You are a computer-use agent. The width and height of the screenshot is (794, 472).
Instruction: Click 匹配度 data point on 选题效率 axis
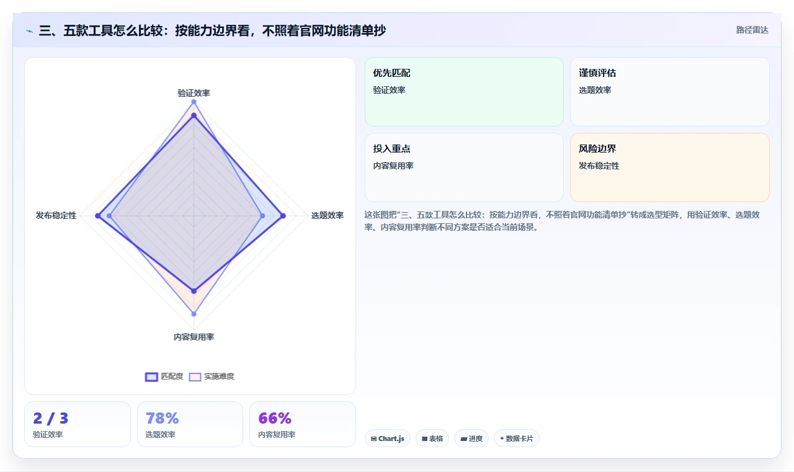click(283, 216)
